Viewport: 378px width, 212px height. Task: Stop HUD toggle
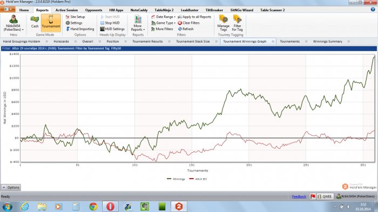pos(110,23)
